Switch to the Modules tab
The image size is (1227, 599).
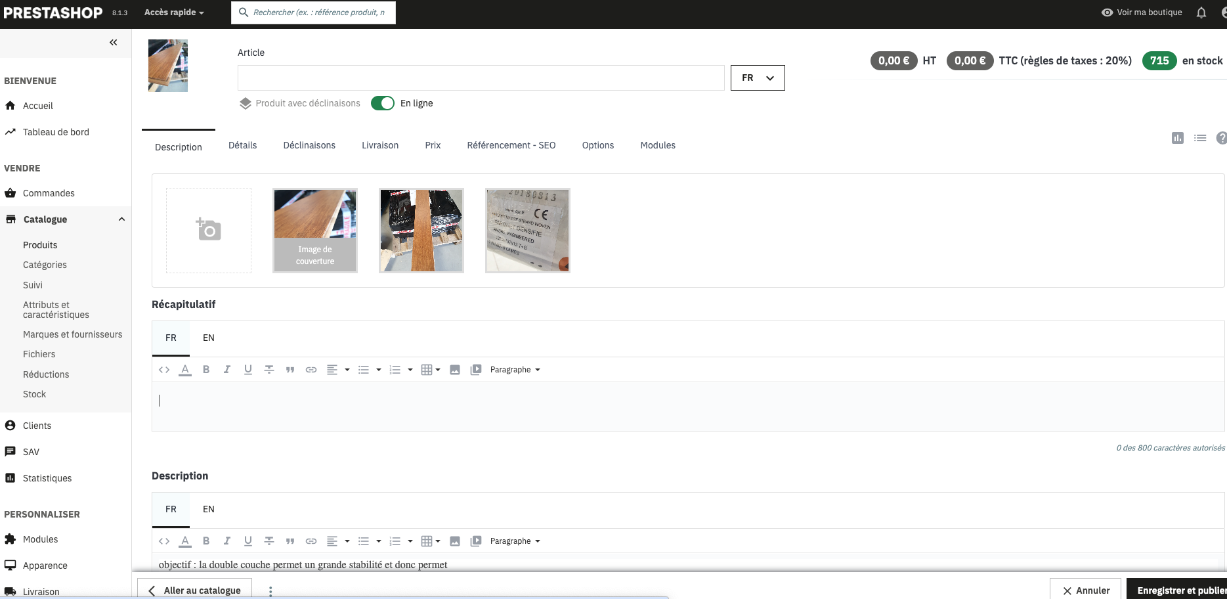658,145
